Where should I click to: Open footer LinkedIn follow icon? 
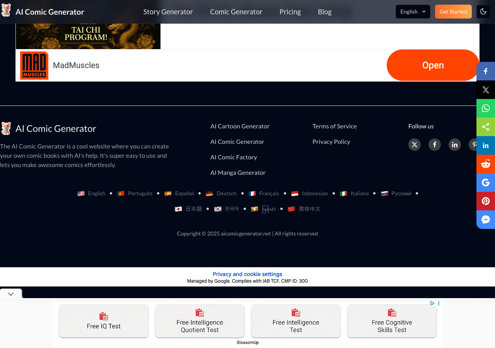click(455, 145)
